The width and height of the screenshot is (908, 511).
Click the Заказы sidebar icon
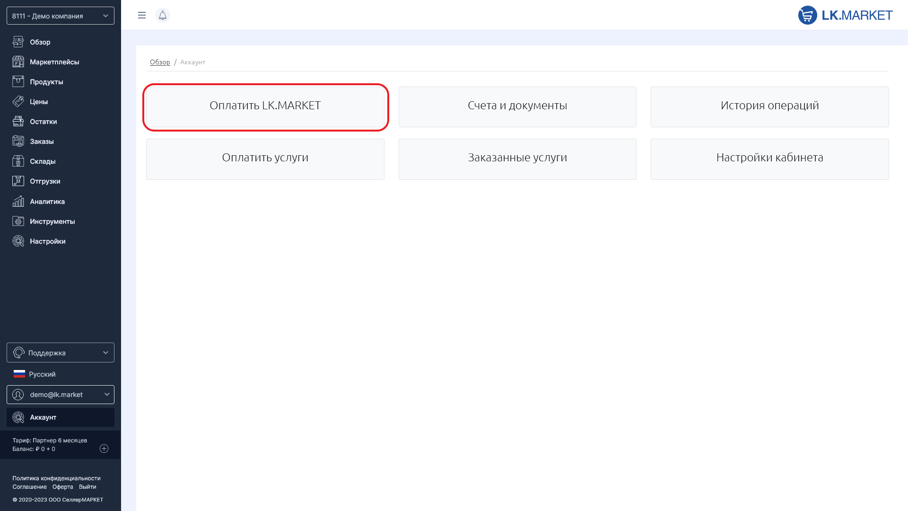18,141
